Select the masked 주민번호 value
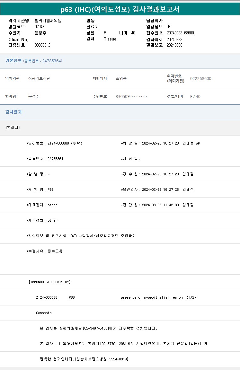This screenshot has width=240, height=370. pyautogui.click(x=131, y=97)
